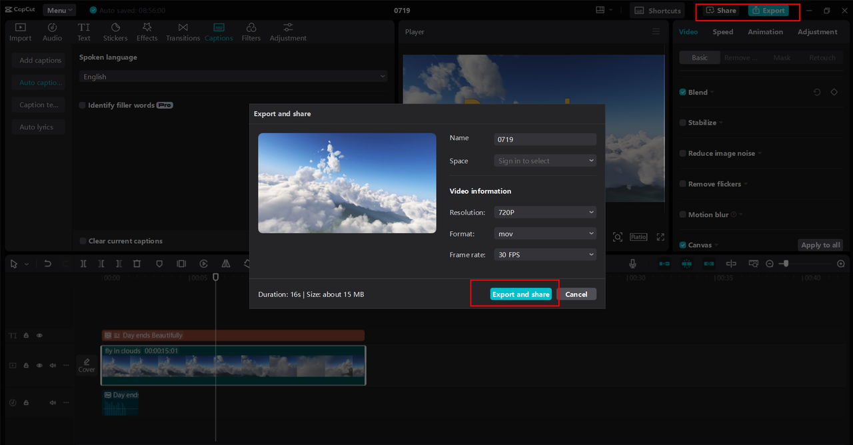Image resolution: width=853 pixels, height=445 pixels.
Task: Click Apply to all button
Action: (x=820, y=245)
